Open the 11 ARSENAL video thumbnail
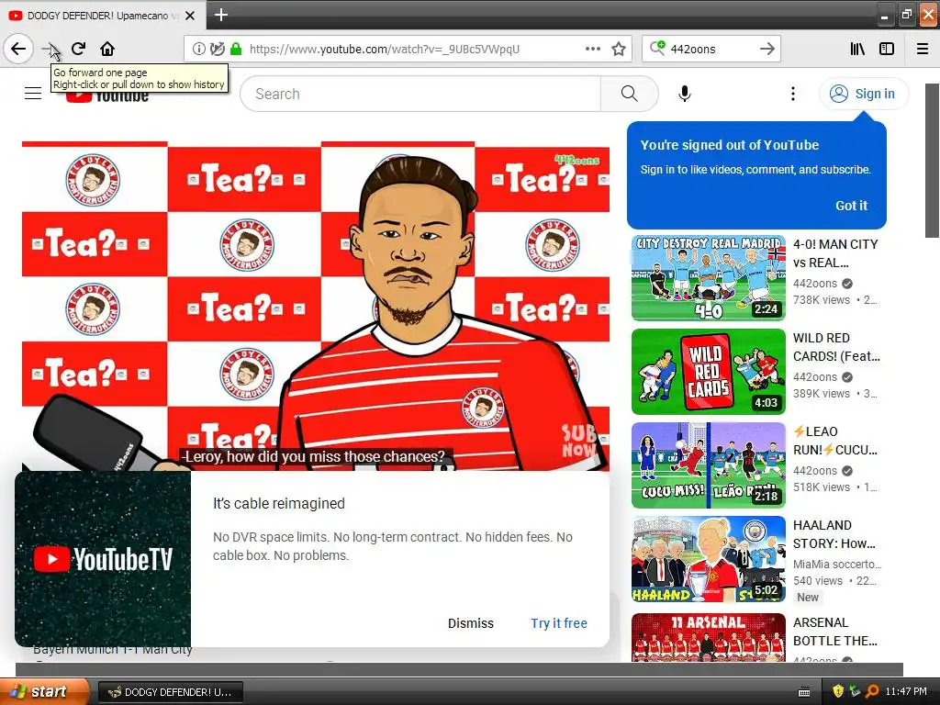The height and width of the screenshot is (705, 940). click(x=708, y=637)
